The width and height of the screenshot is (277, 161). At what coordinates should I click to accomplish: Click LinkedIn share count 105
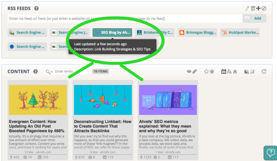click(x=43, y=157)
